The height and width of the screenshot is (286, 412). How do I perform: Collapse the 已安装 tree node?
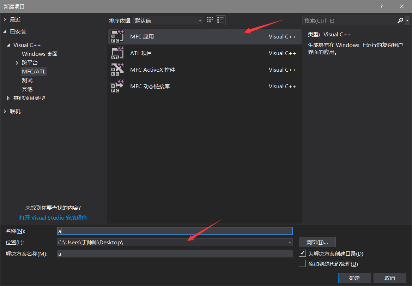click(x=5, y=31)
